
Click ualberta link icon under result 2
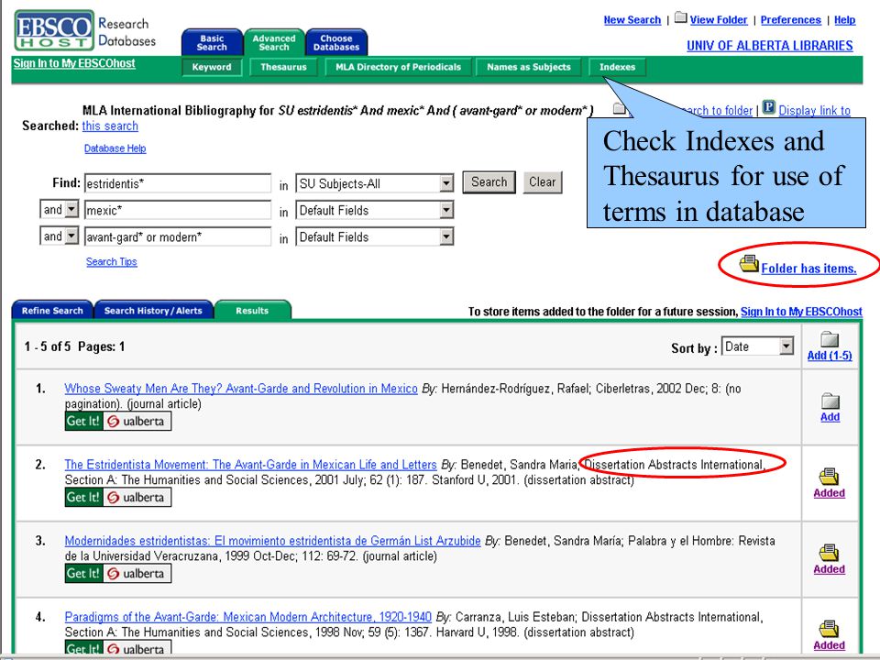coord(137,497)
